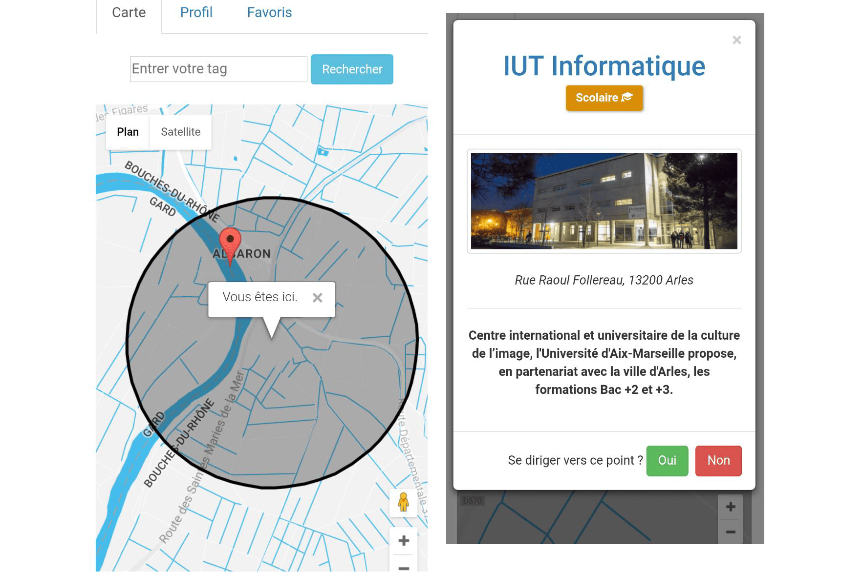The height and width of the screenshot is (573, 863).
Task: Select the Pegman street view icon
Action: click(403, 502)
